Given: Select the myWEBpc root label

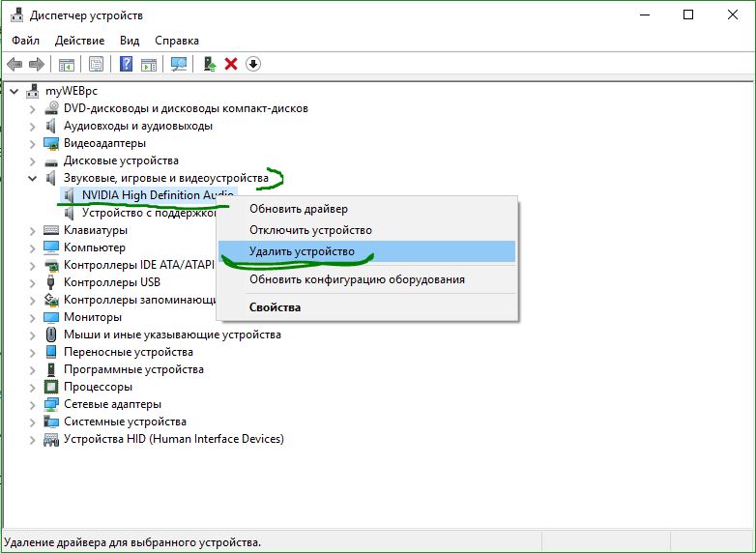Looking at the screenshot, I should coord(72,91).
